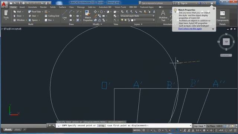Click the New drawing icon in quick access toolbar

pyautogui.click(x=11, y=3)
